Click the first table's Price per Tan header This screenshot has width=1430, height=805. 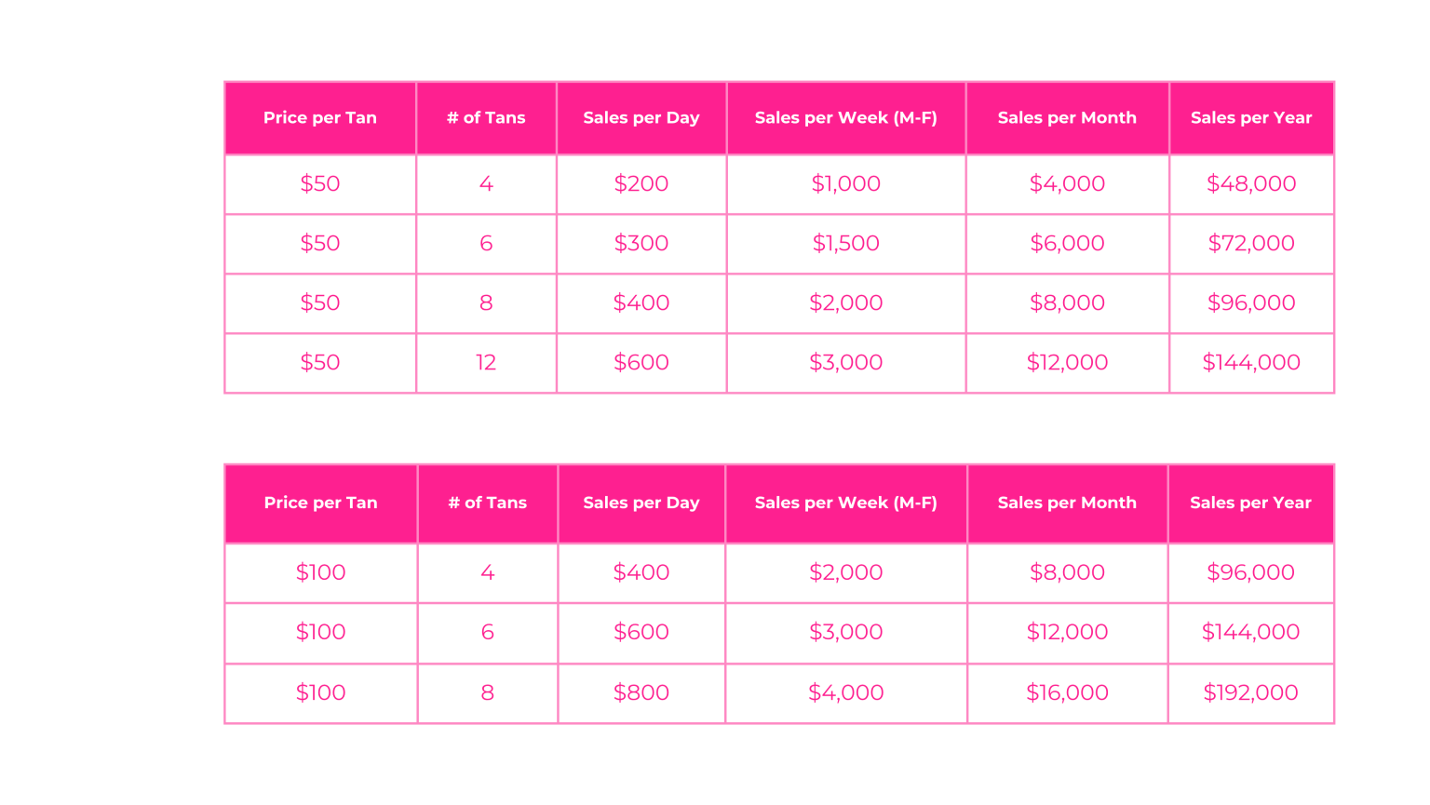pos(320,118)
